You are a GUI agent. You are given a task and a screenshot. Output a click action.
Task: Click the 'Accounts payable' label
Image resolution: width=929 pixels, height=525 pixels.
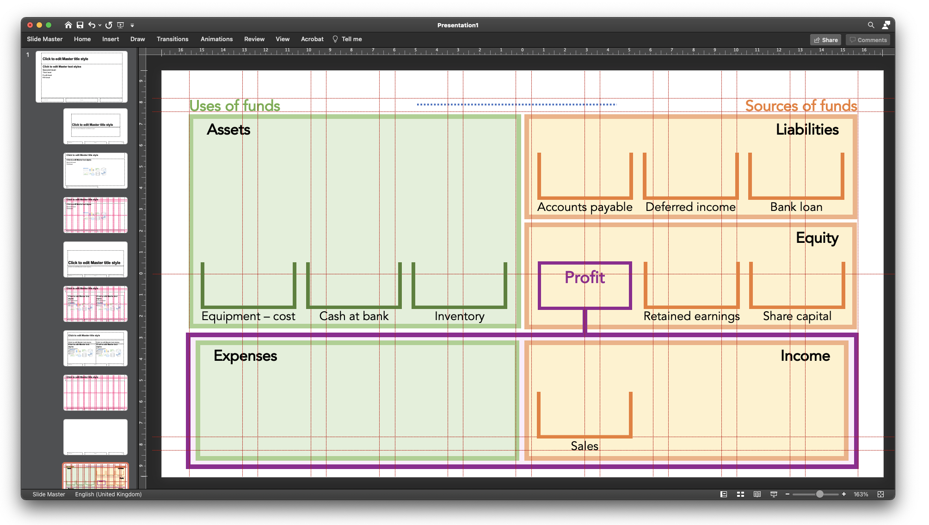pos(584,207)
